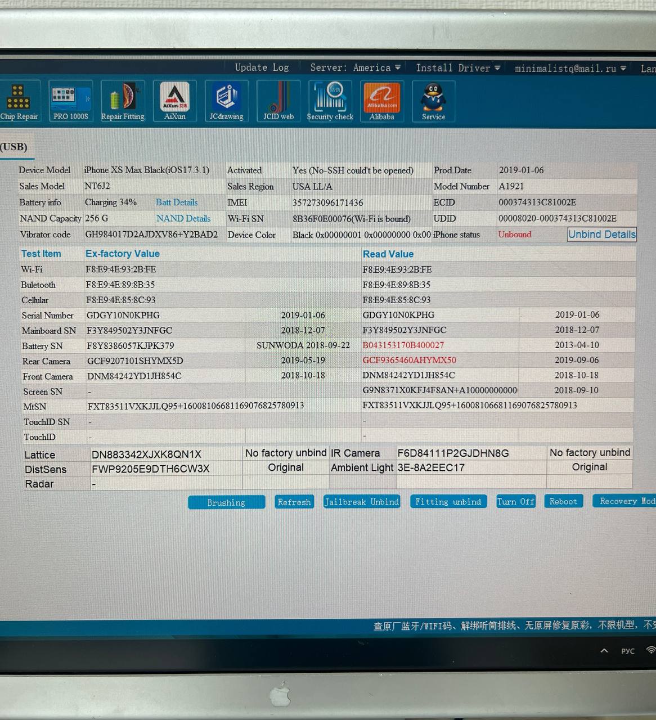The image size is (656, 720).
Task: Select the NAND Capacity value 256 G
Action: (x=97, y=218)
